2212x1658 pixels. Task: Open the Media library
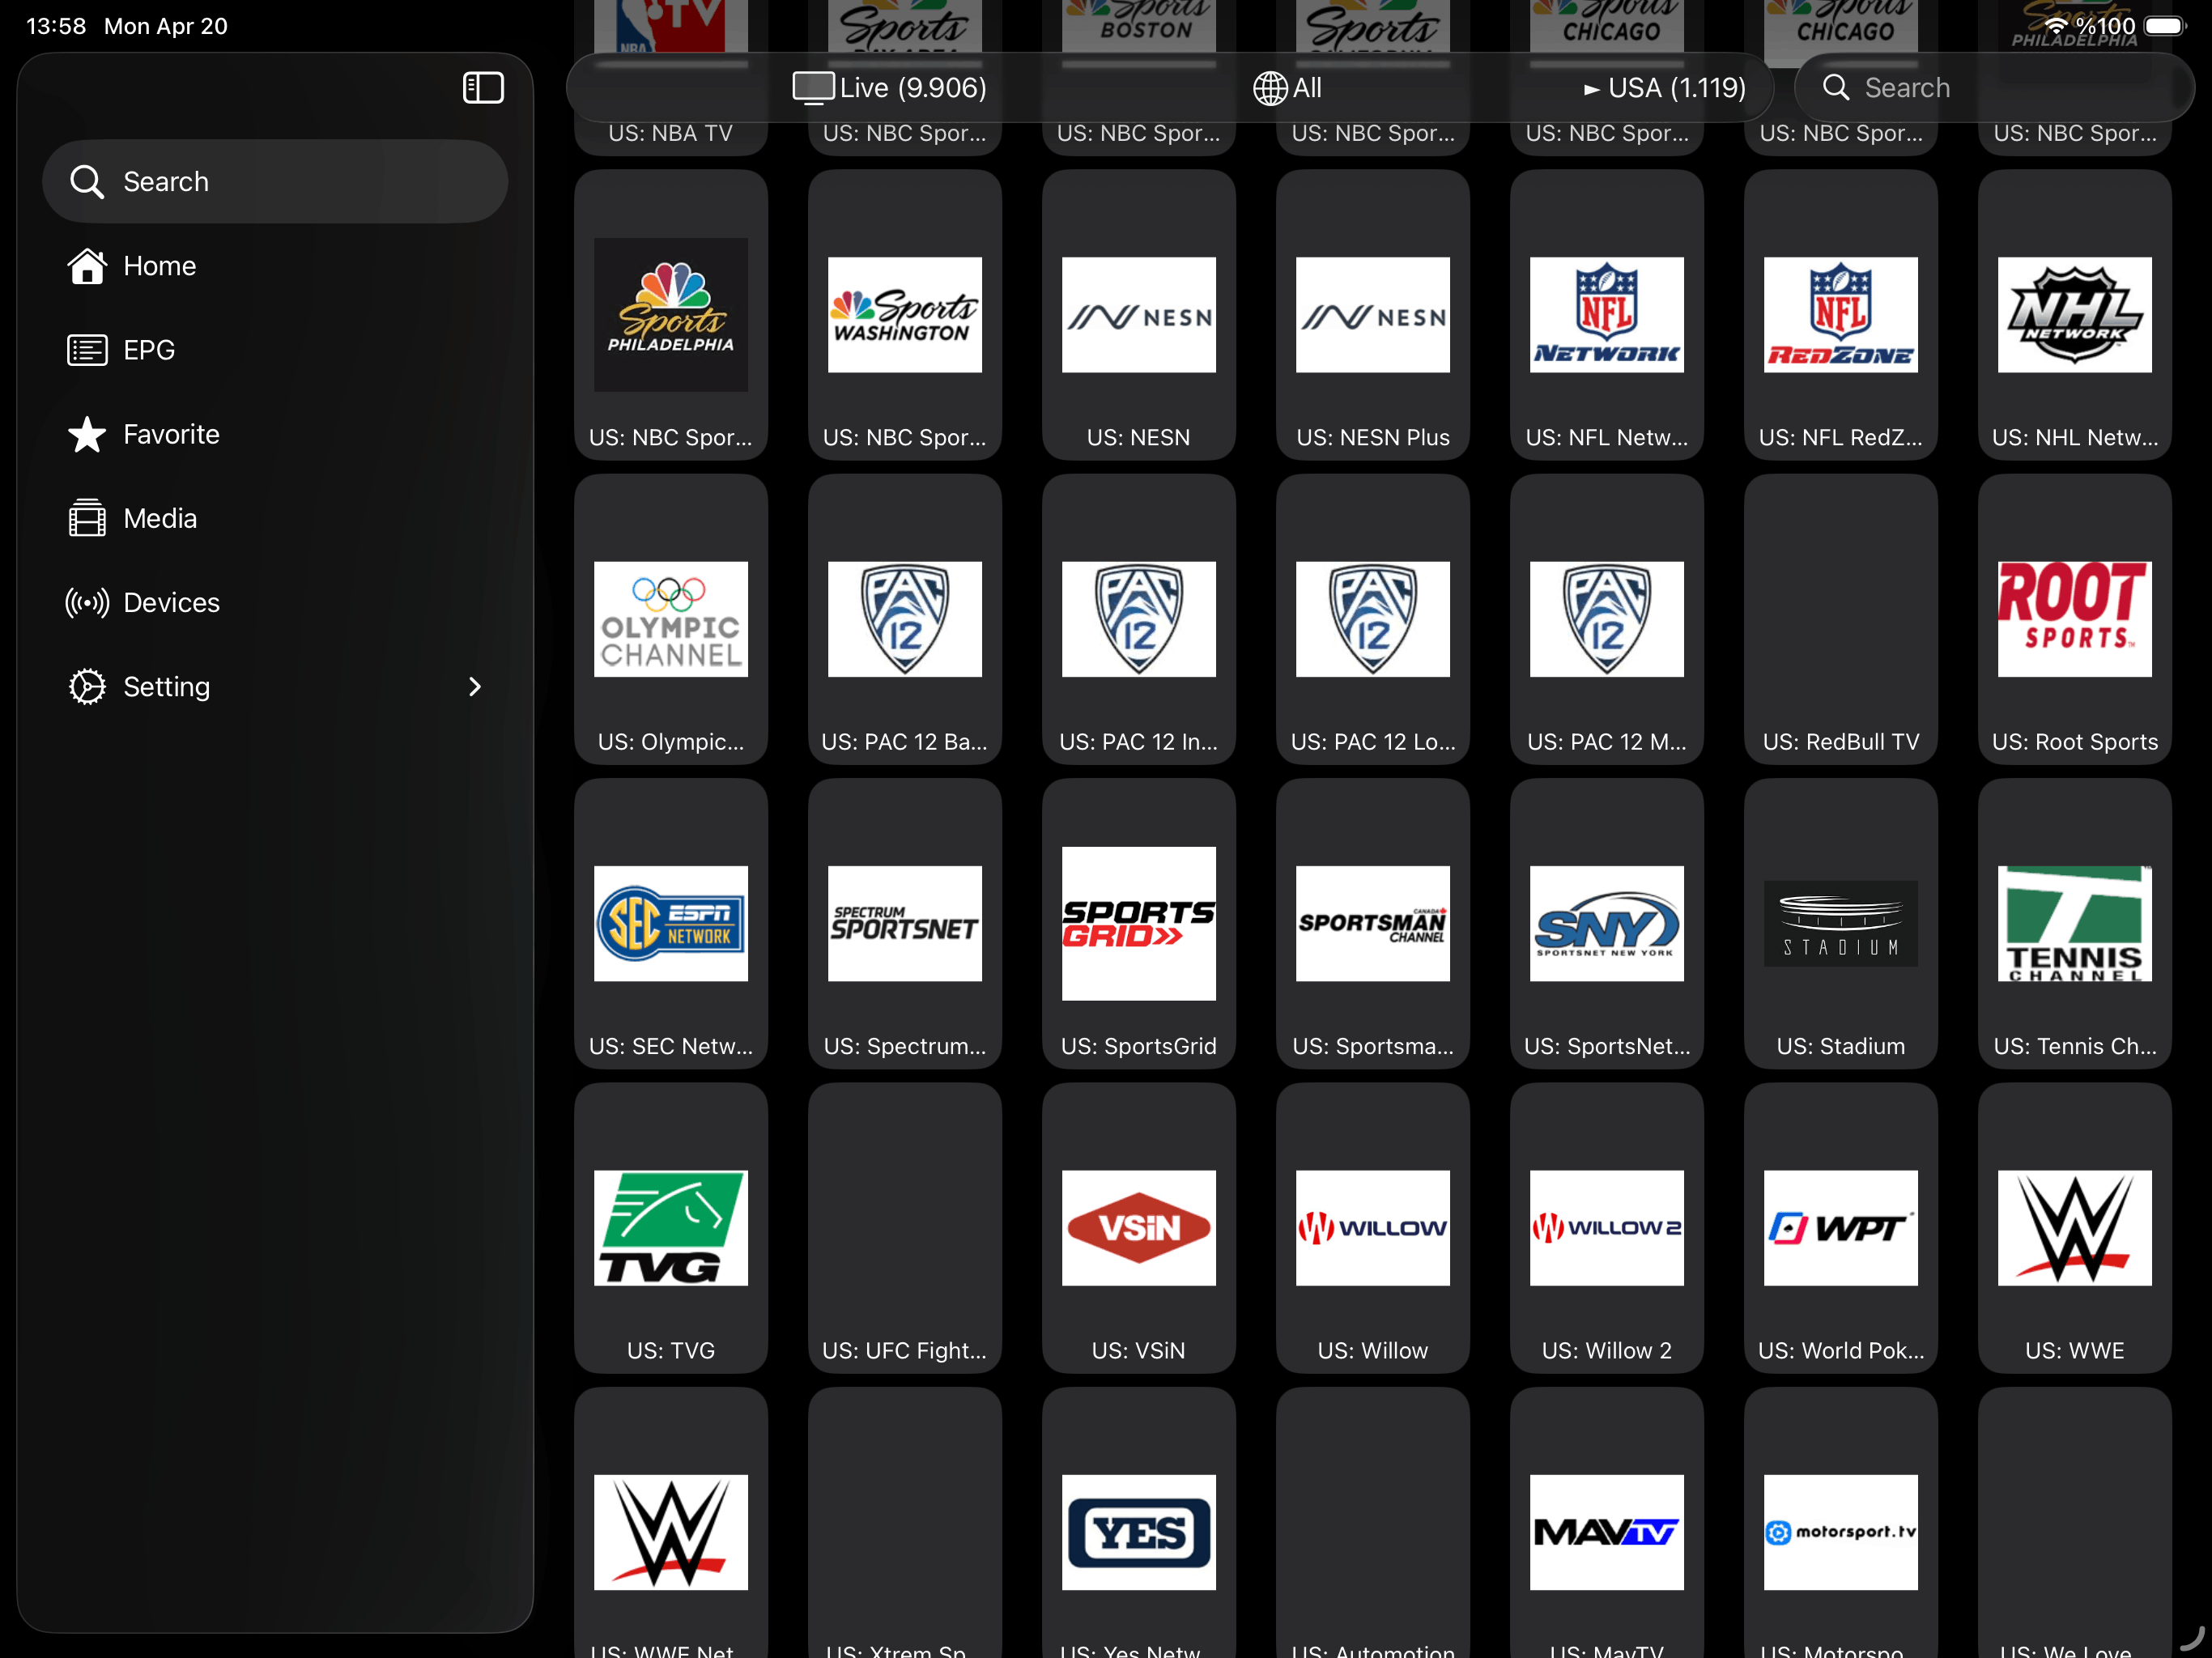coord(275,518)
